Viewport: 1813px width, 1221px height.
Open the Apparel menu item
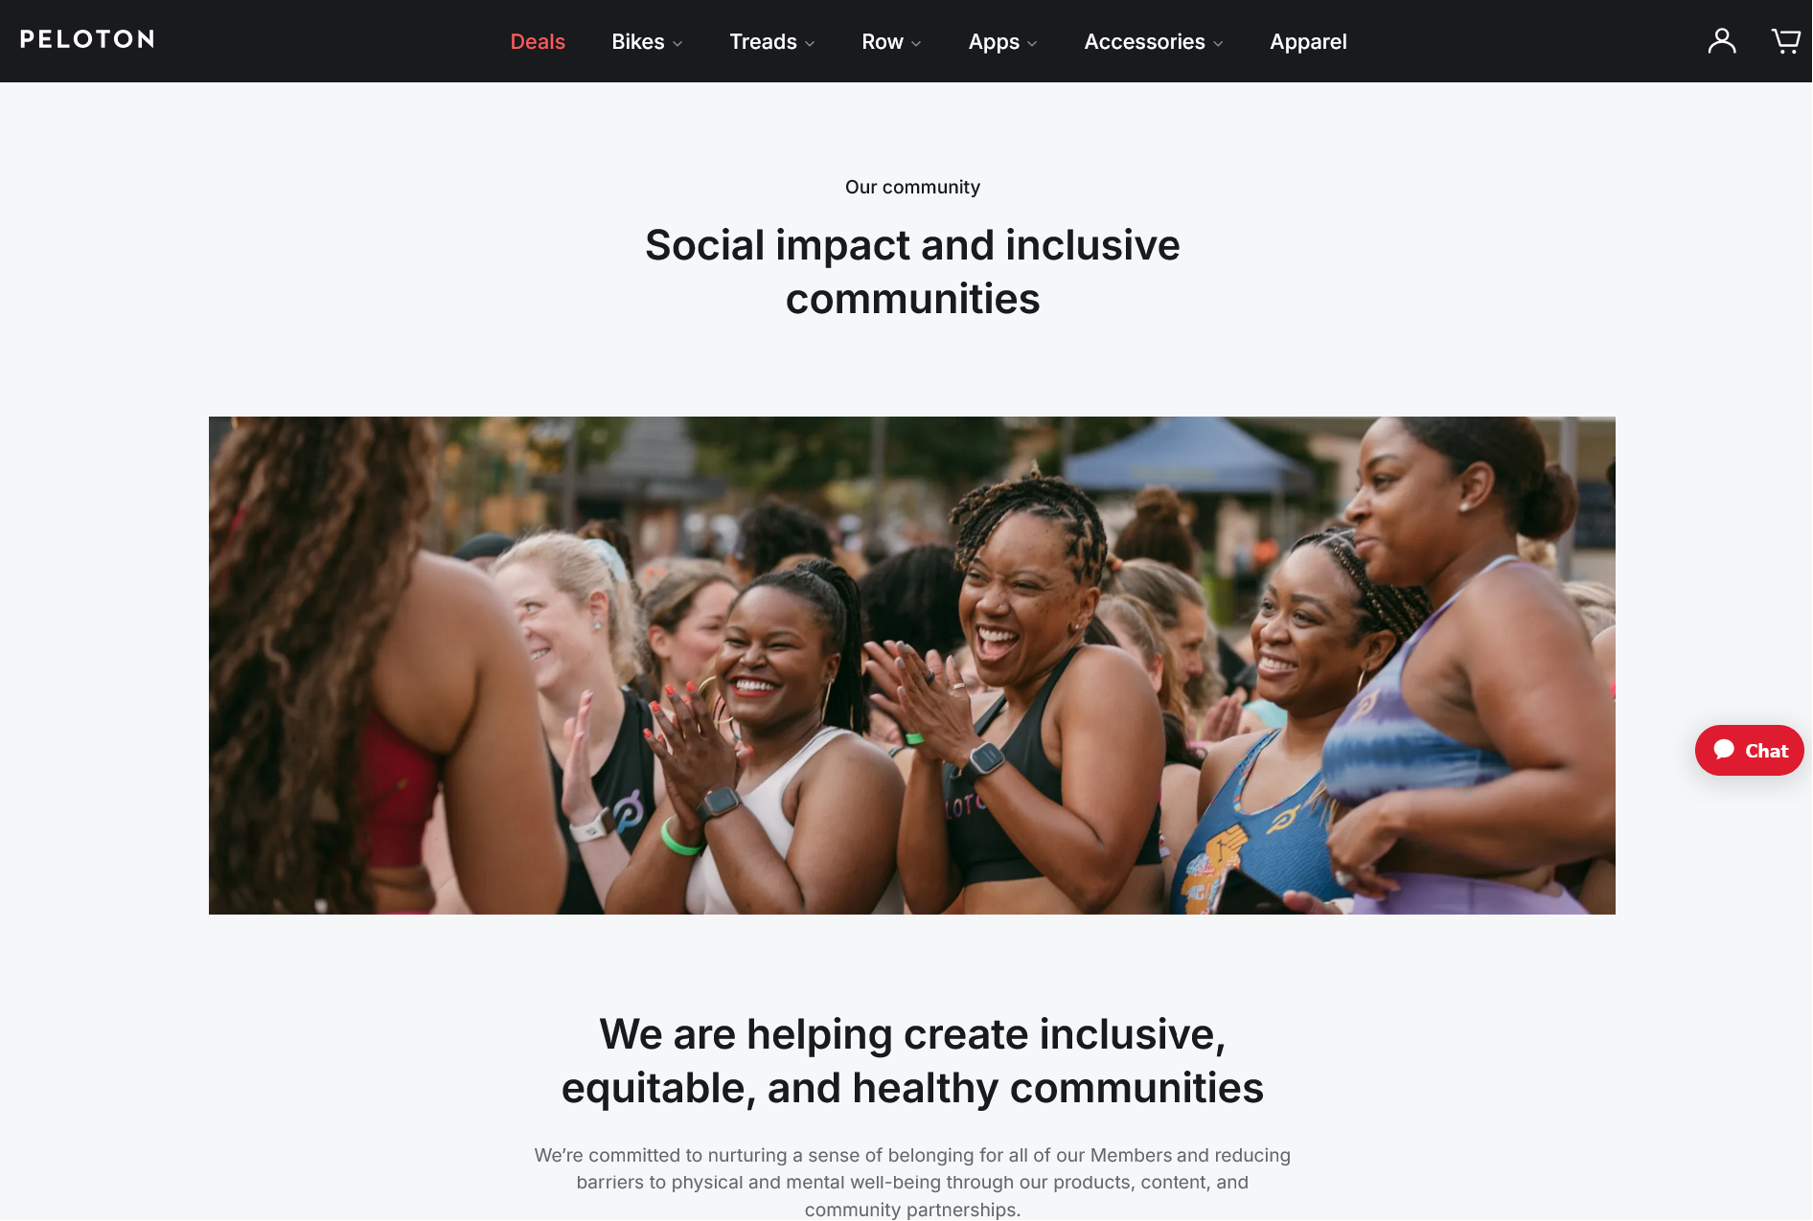1308,42
